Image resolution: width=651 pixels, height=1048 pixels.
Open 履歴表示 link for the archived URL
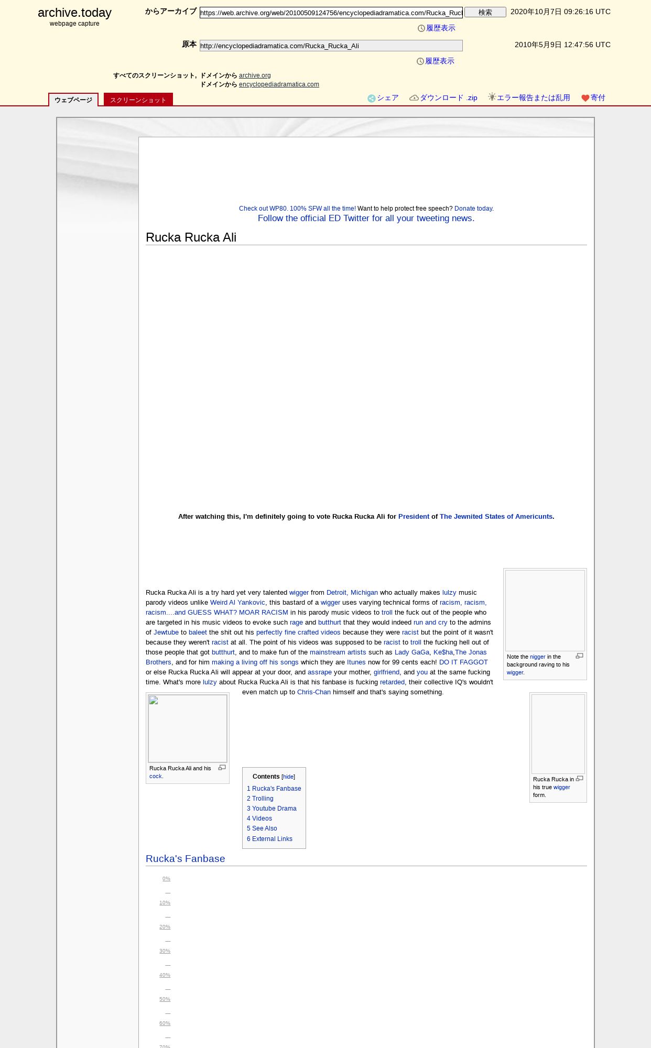coord(441,28)
